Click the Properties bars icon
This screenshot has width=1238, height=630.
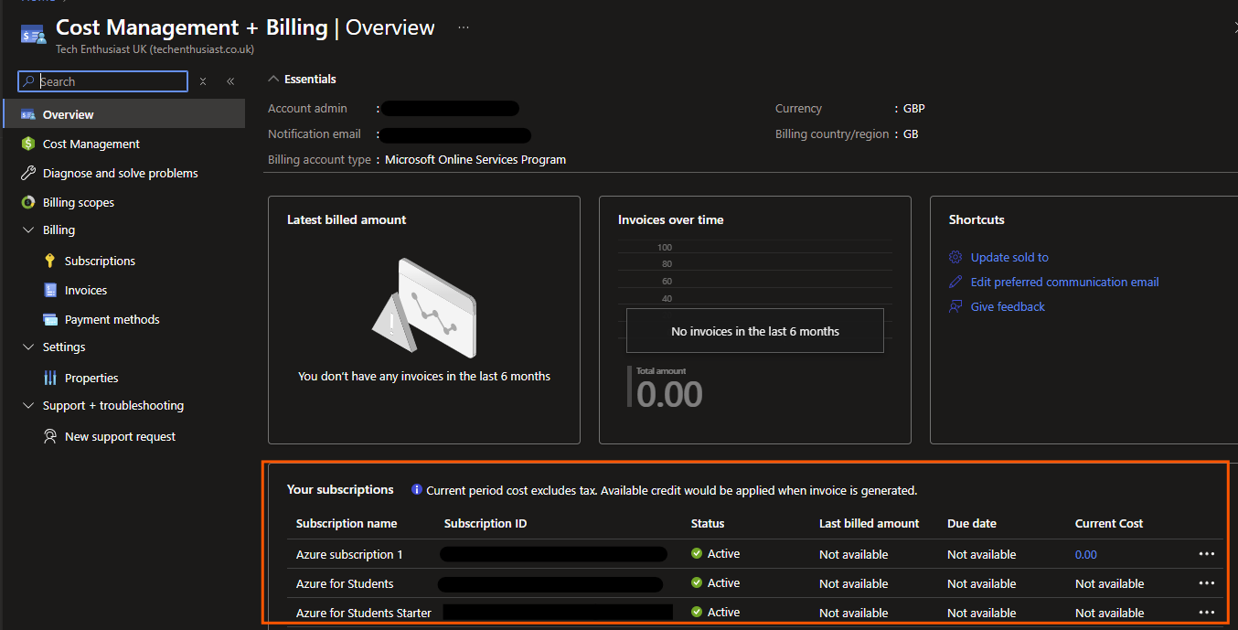click(x=50, y=378)
